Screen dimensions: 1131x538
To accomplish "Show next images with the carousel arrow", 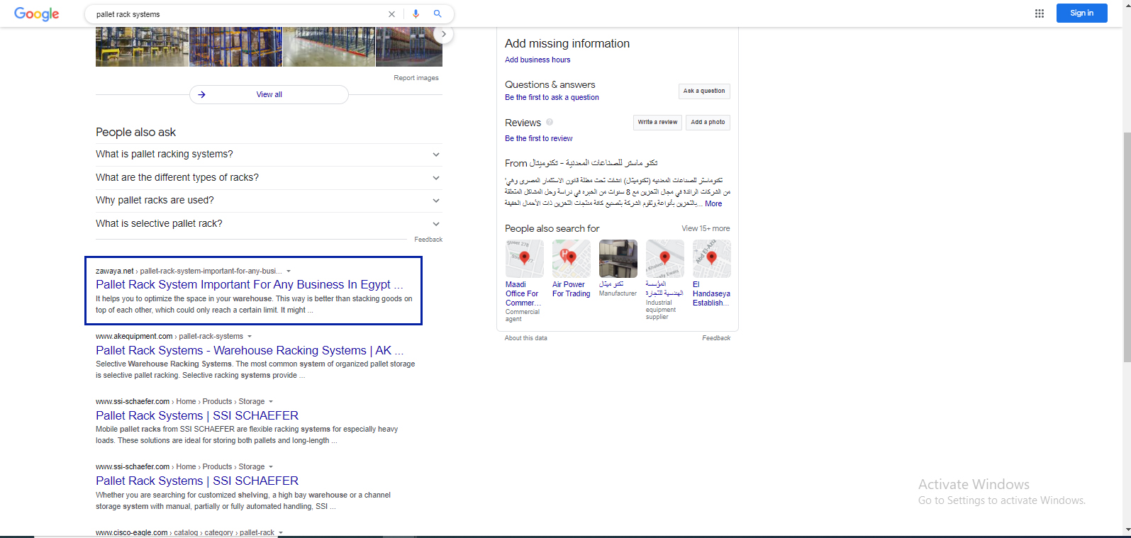I will point(443,34).
